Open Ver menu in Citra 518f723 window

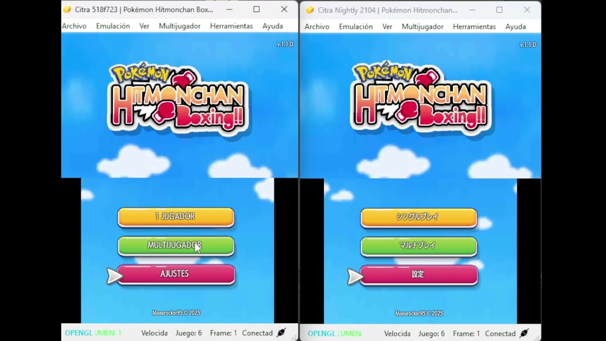pos(144,26)
